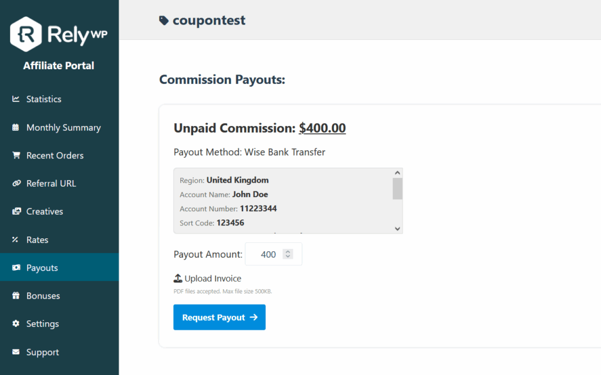Click the RelyWP hexagon logo

coord(26,34)
